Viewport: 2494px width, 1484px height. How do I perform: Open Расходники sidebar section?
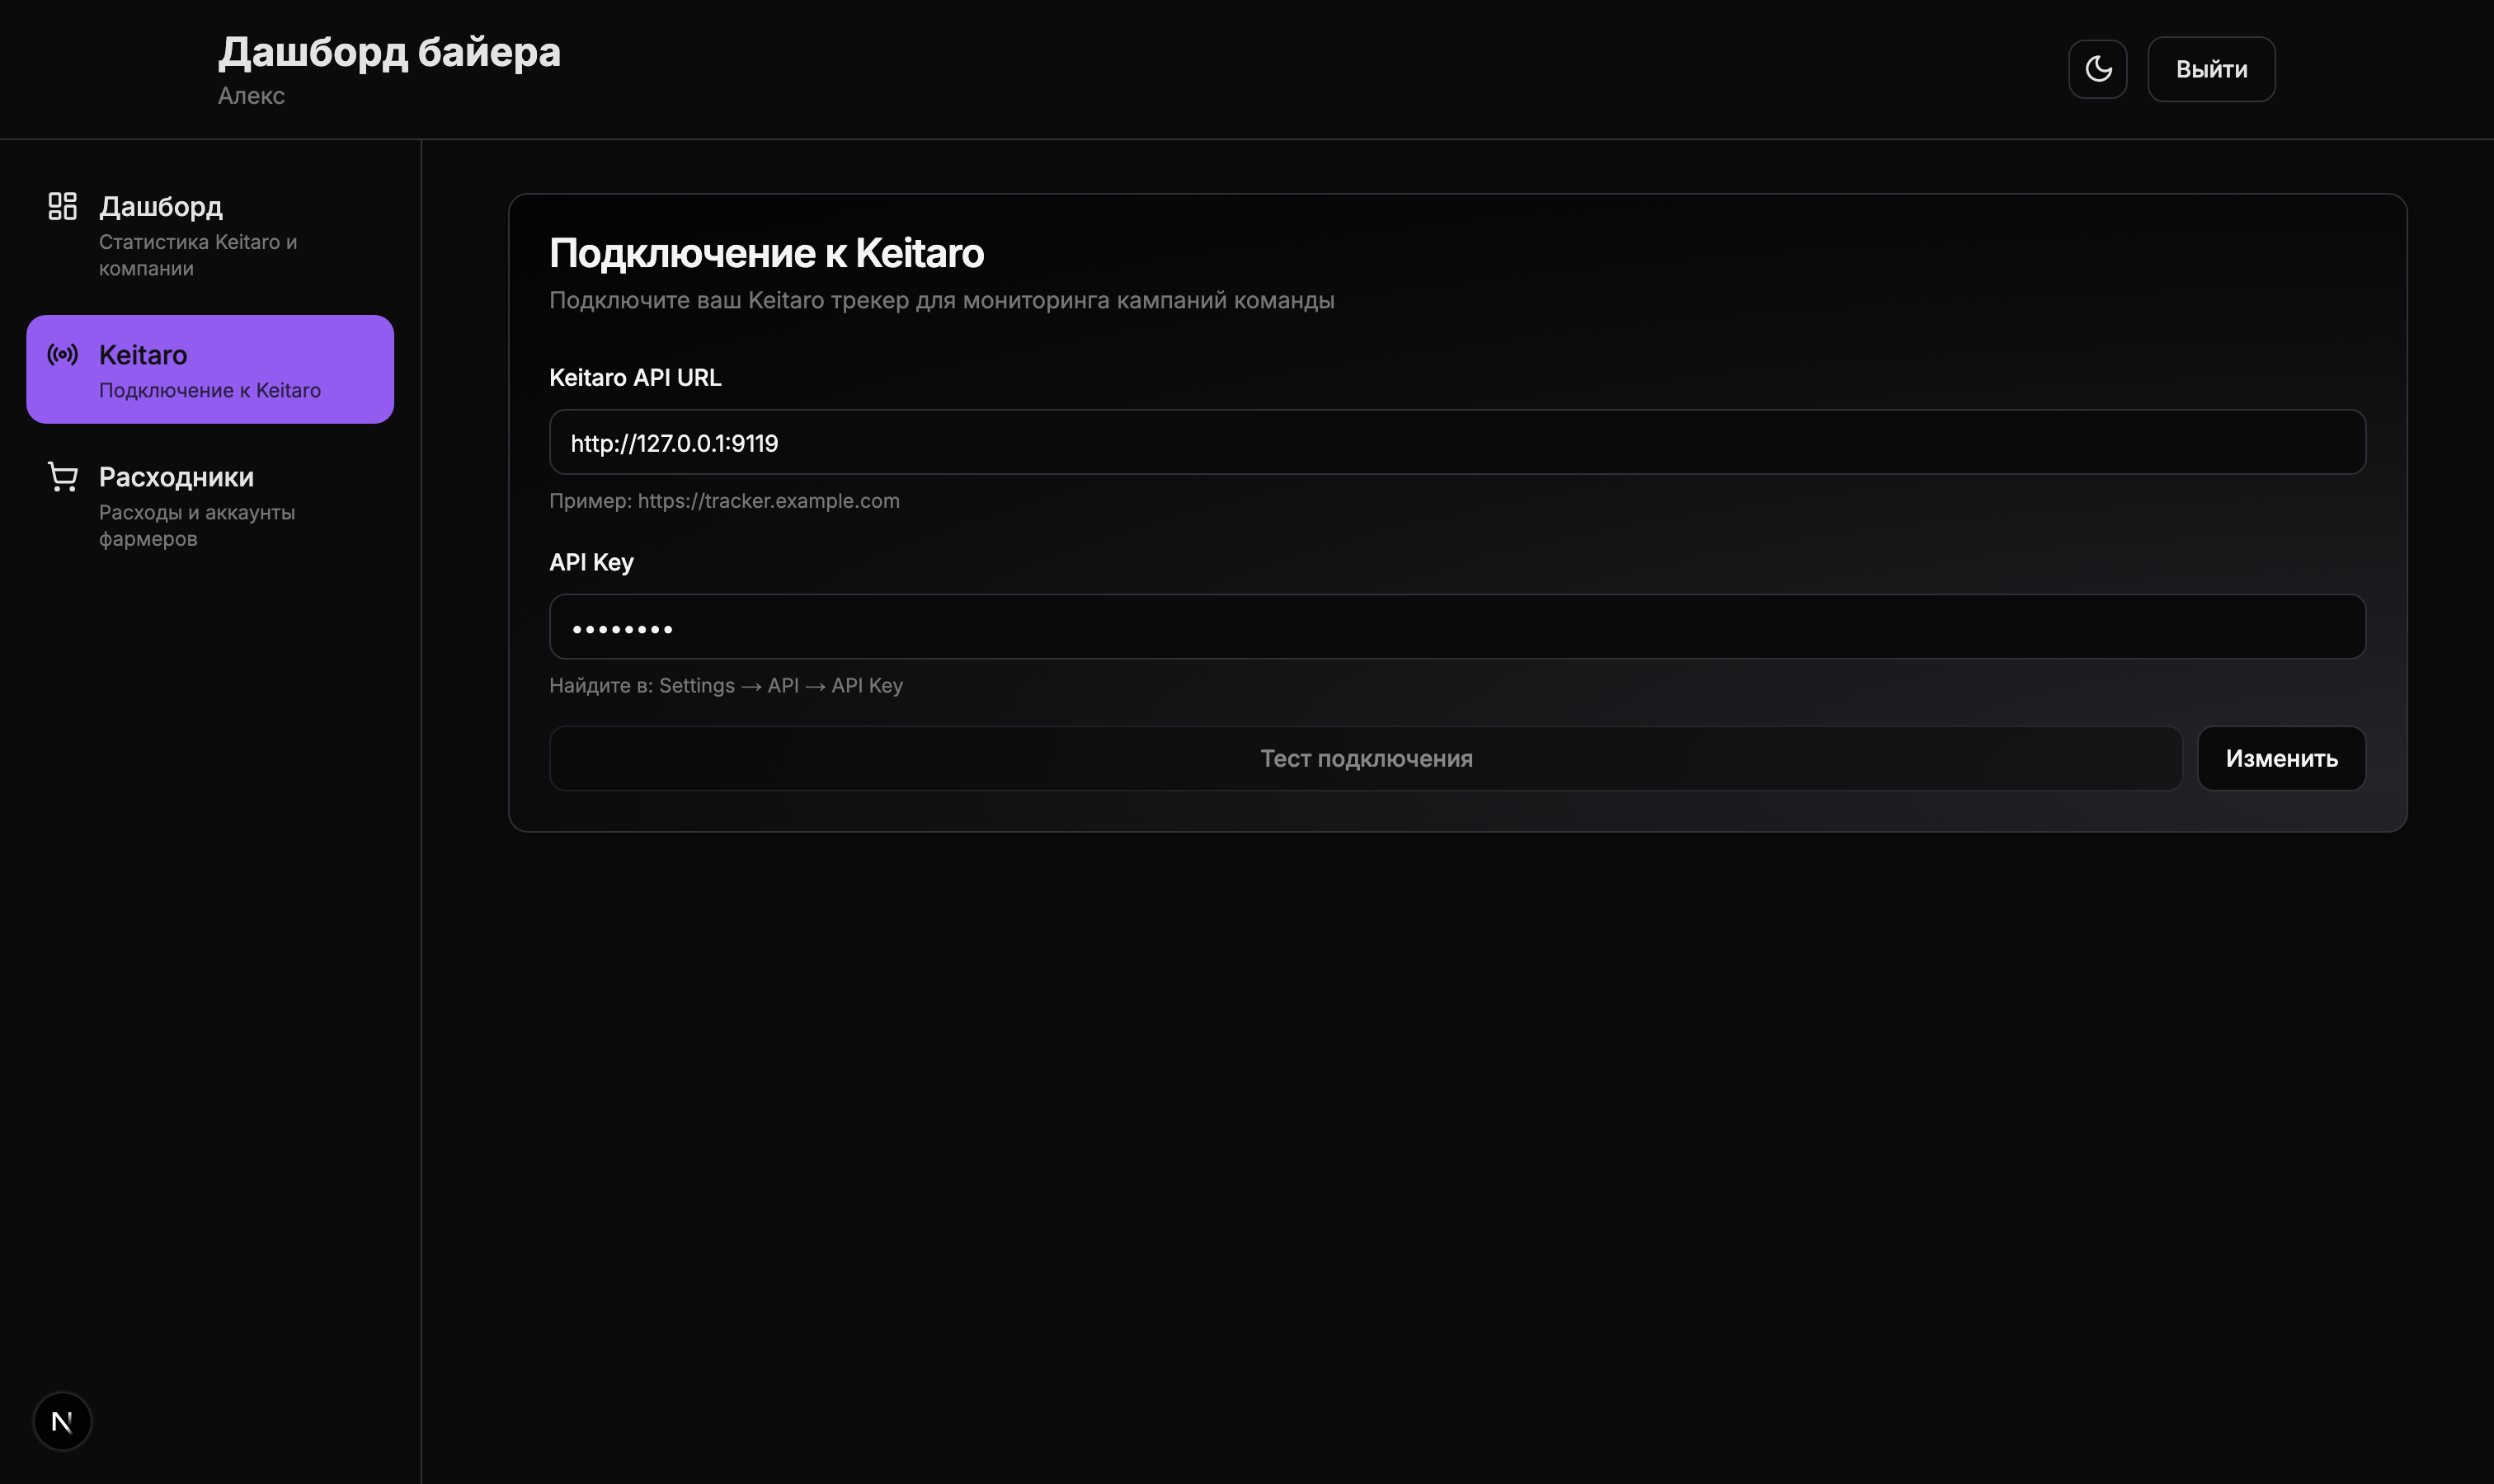[x=210, y=505]
